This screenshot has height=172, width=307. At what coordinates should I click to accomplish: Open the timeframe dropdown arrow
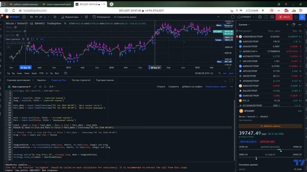click(49, 17)
